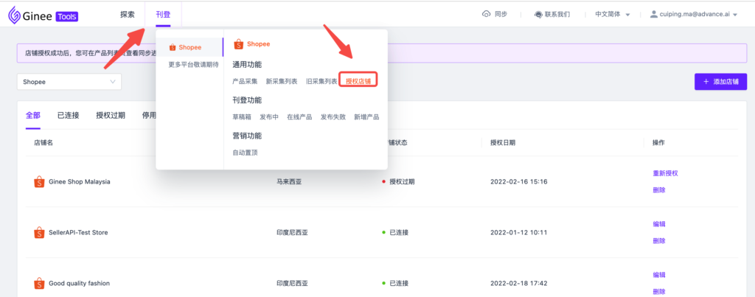This screenshot has height=297, width=755.
Task: Click the sync cloud icon
Action: [486, 15]
